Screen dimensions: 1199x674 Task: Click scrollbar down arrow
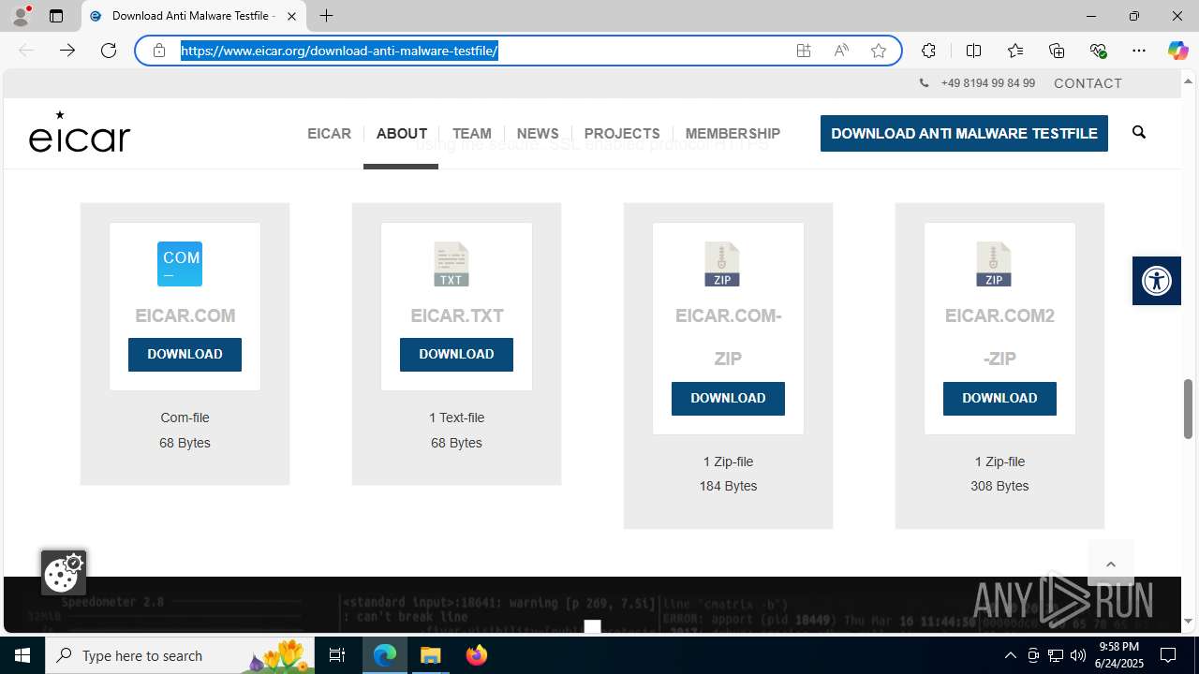[1189, 621]
